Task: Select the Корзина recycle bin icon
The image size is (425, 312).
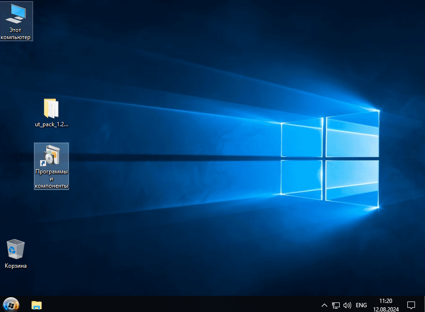Action: (x=16, y=249)
